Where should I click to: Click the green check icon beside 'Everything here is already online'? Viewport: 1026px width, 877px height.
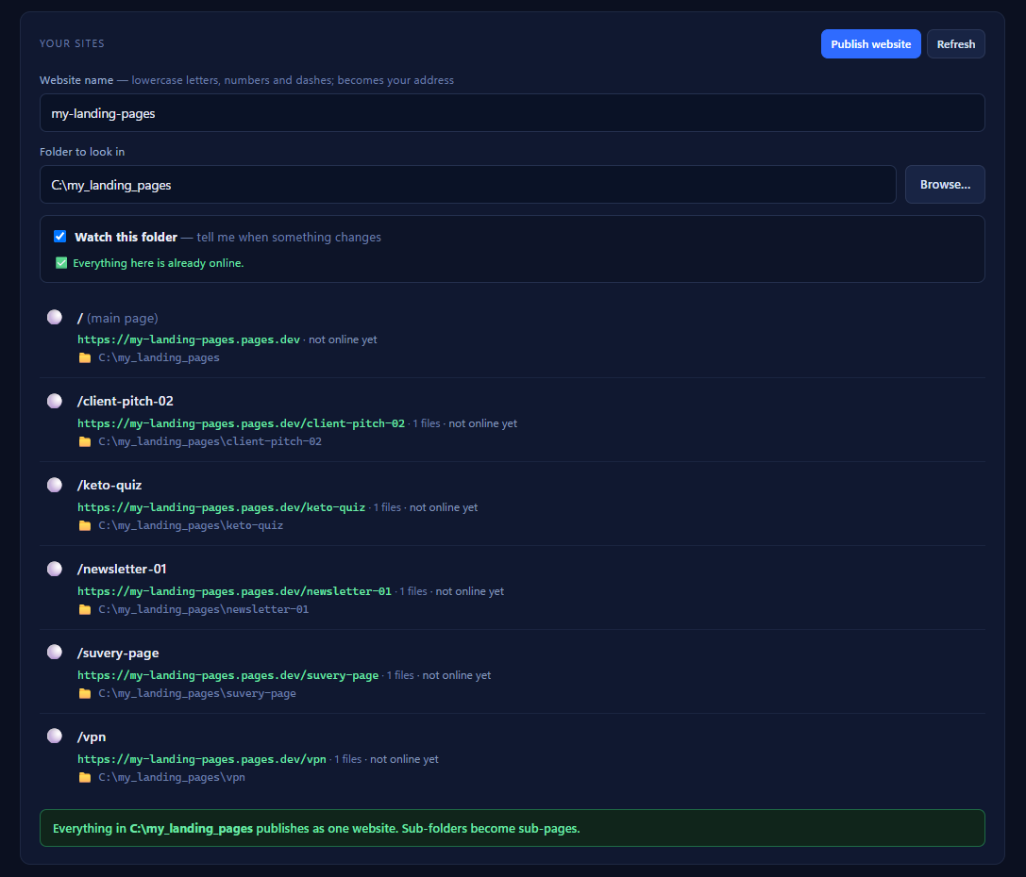pyautogui.click(x=61, y=263)
